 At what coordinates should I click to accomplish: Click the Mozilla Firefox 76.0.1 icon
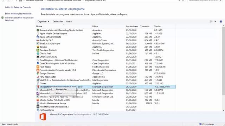pyautogui.click(x=38, y=100)
